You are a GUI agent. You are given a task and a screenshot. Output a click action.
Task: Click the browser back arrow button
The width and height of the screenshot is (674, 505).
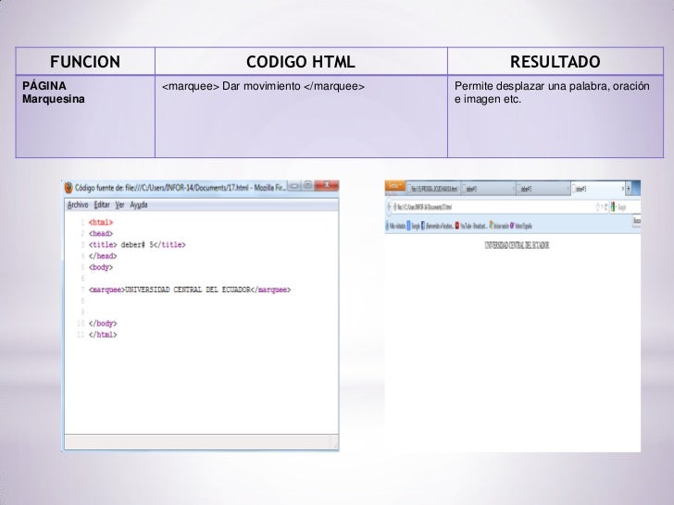[x=389, y=207]
